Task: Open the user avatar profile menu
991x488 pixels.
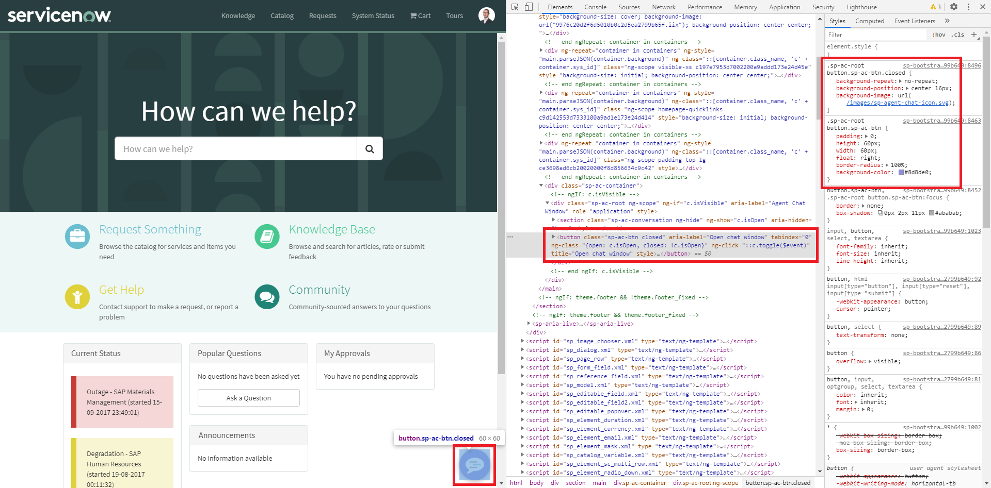Action: [486, 15]
